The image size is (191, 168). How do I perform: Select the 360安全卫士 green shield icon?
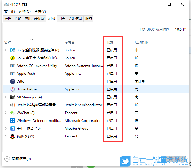tap(13, 58)
